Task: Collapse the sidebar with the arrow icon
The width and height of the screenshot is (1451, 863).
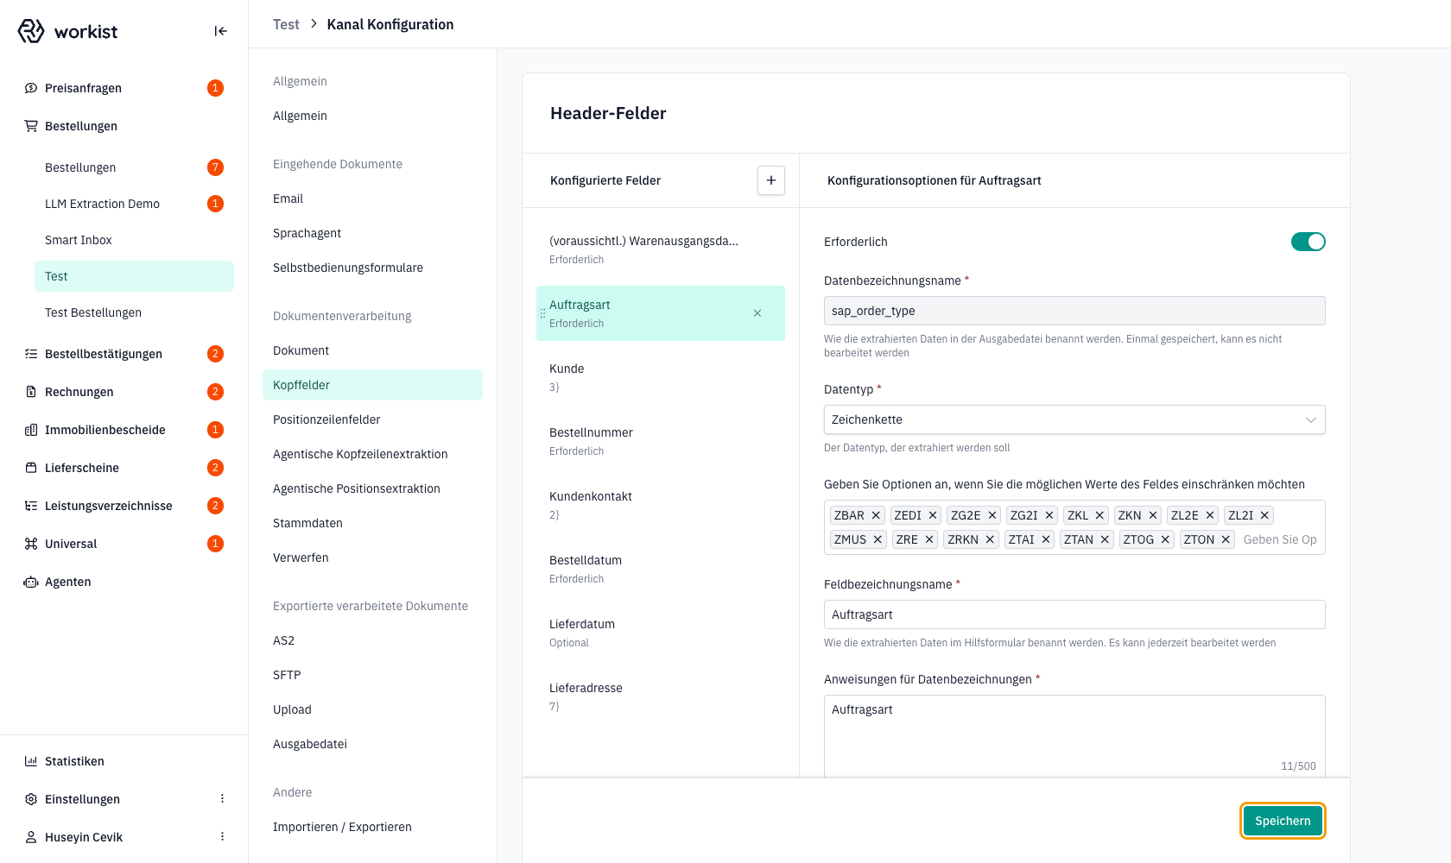Action: (220, 31)
